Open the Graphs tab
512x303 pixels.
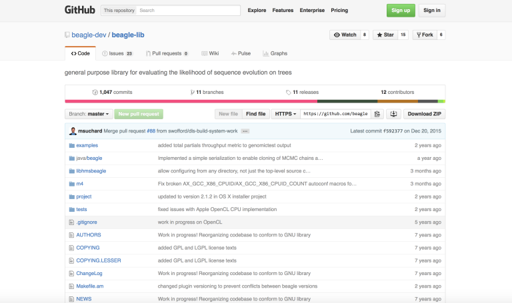pos(275,53)
